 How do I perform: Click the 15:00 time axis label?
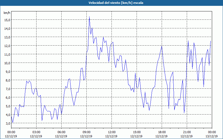point(137,132)
